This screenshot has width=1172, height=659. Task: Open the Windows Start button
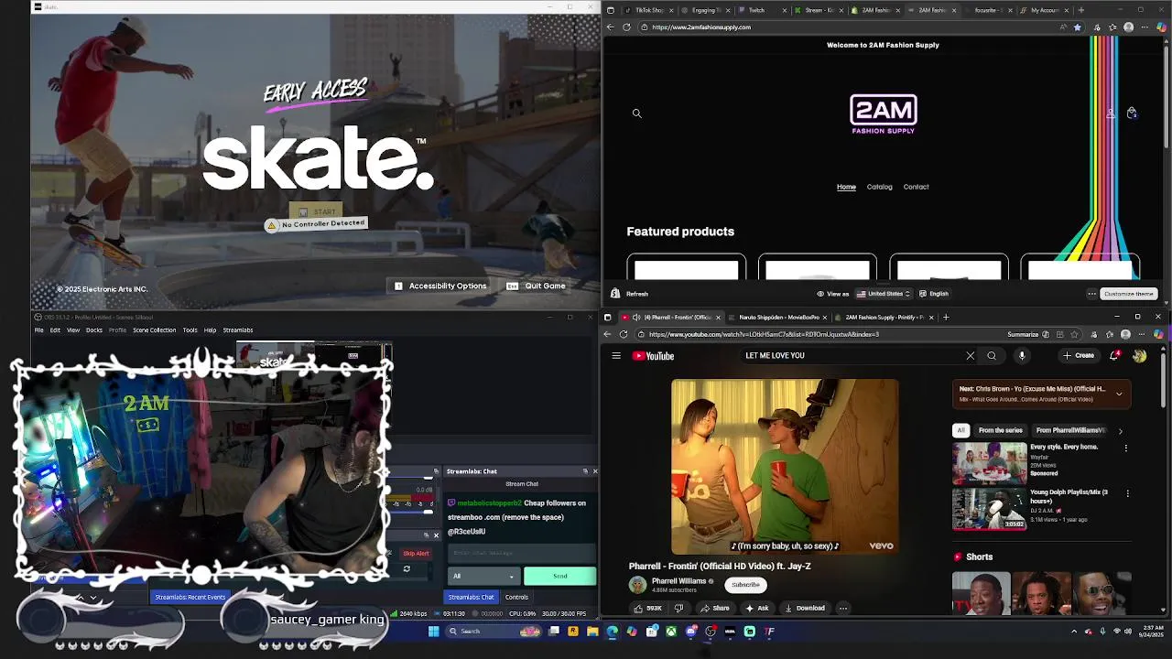[x=433, y=631]
